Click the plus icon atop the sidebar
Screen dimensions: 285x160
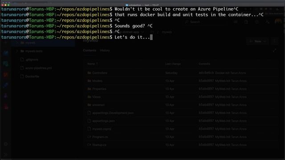click(x=6, y=43)
